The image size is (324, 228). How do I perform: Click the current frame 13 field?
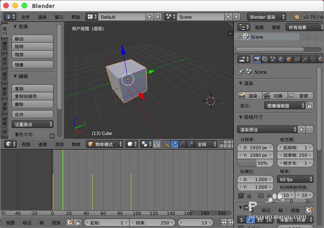[x=195, y=223]
